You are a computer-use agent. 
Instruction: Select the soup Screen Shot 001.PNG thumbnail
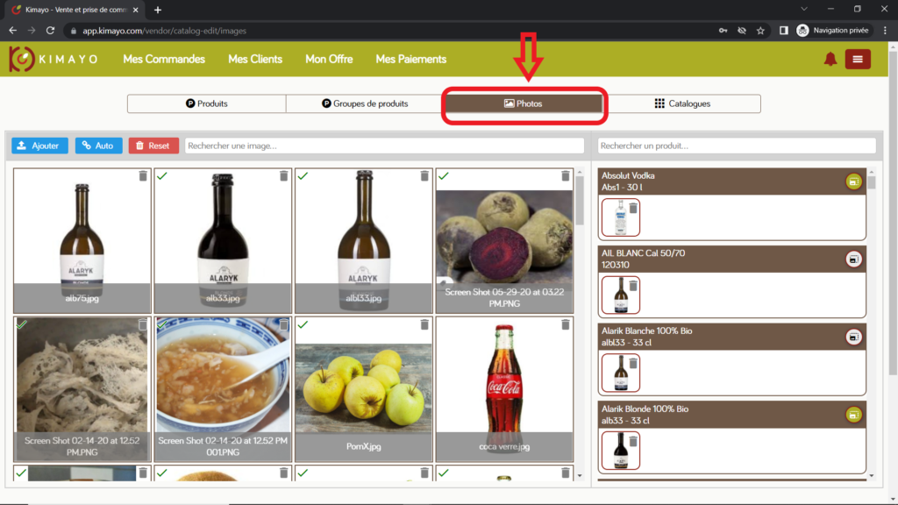coord(223,389)
